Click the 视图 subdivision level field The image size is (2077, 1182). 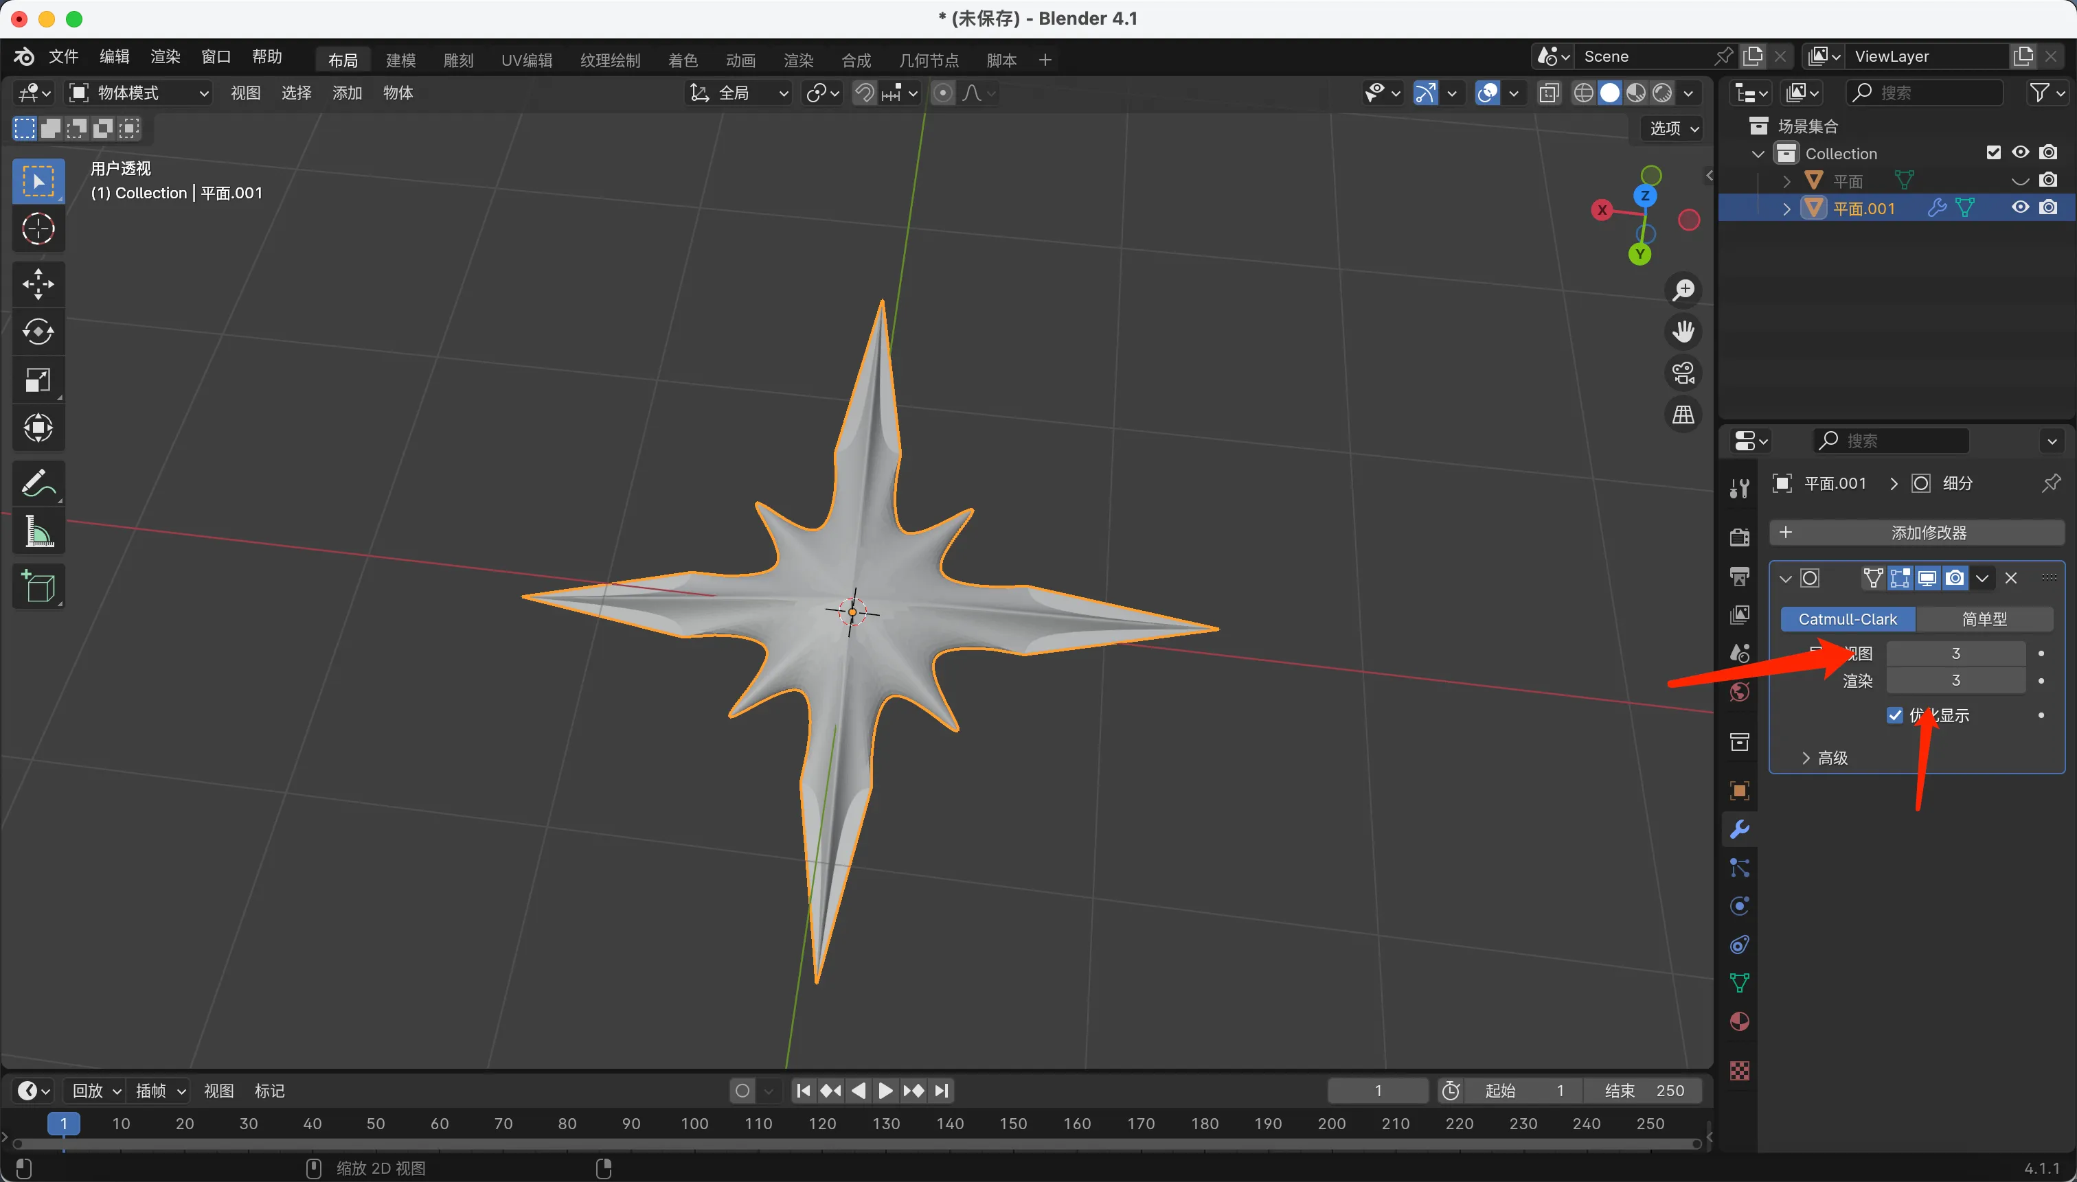tap(1955, 653)
